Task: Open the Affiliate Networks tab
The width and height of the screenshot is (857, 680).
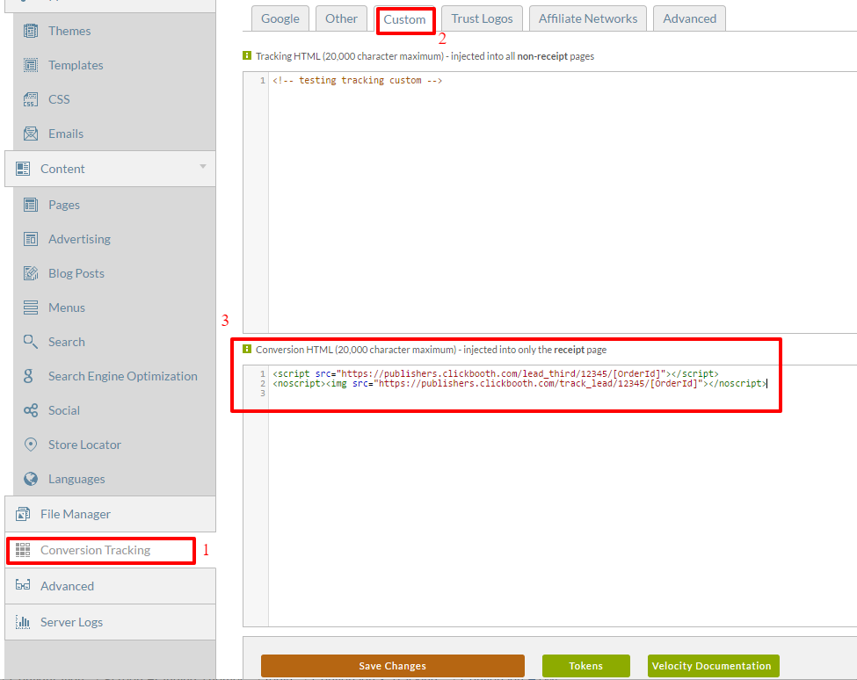Action: pyautogui.click(x=588, y=18)
